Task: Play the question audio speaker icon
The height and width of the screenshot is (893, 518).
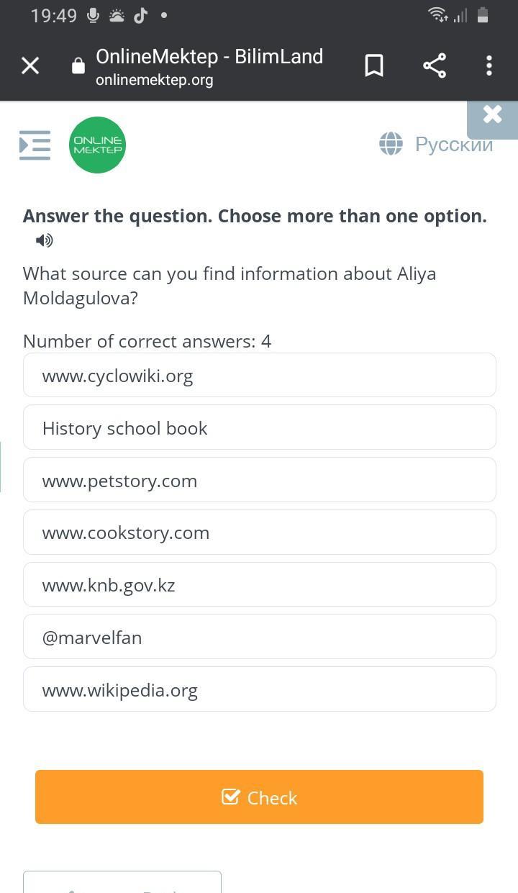Action: (x=44, y=240)
